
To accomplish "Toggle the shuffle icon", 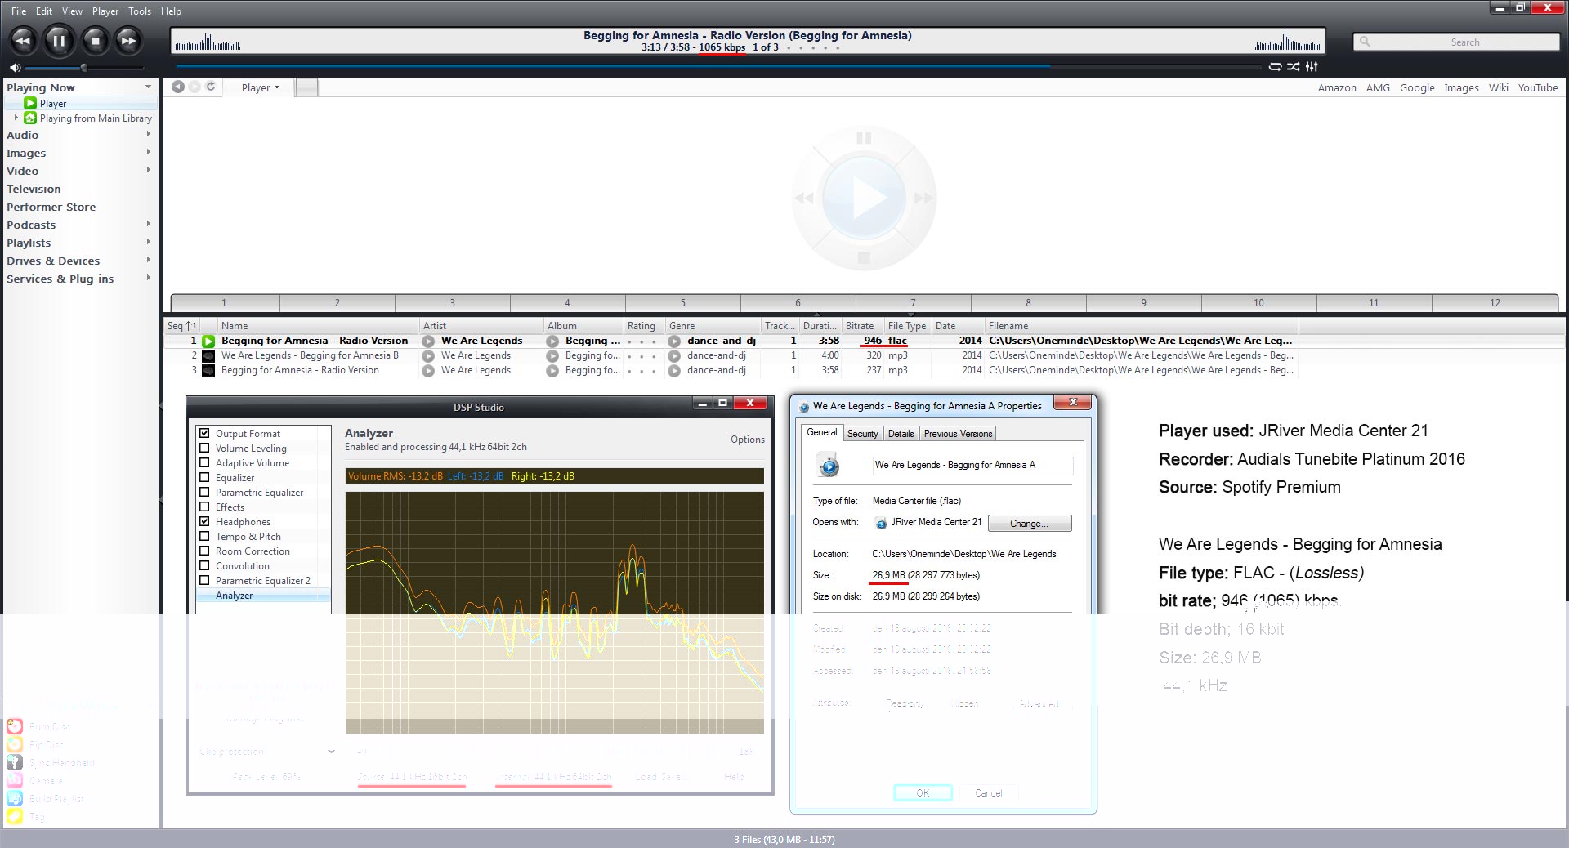I will (1293, 67).
